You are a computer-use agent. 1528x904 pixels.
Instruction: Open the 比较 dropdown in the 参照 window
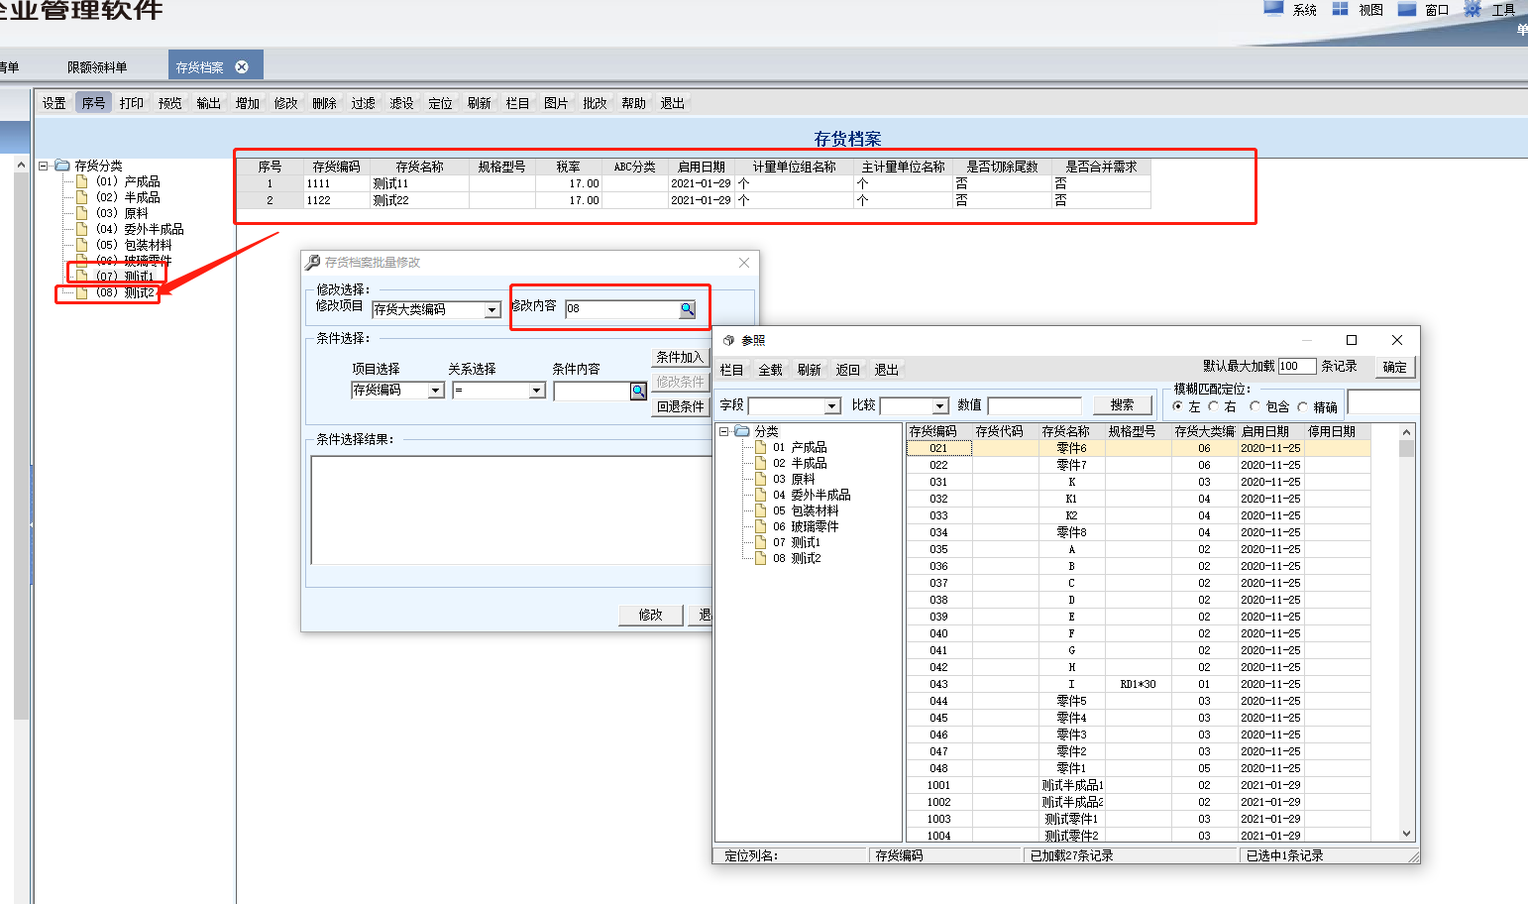[x=941, y=406]
